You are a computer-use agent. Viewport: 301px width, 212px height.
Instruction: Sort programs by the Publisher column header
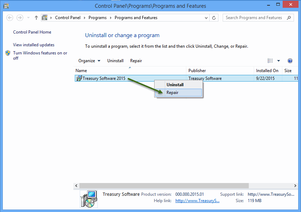(x=197, y=70)
